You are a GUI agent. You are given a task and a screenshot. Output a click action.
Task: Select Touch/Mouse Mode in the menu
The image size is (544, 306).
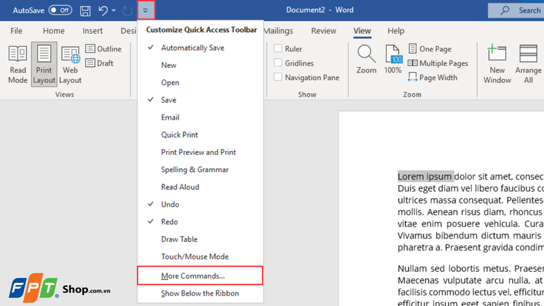click(200, 256)
